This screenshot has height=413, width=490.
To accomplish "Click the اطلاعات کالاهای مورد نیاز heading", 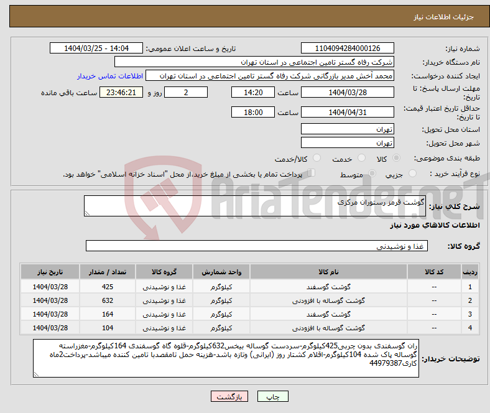I will 435,225.
